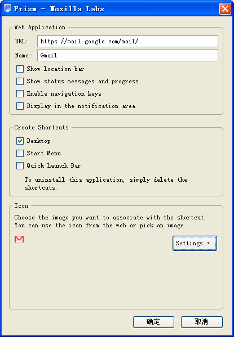Screen dimensions: 234x337
Task: Enable navigation keys option
Action: (20, 94)
